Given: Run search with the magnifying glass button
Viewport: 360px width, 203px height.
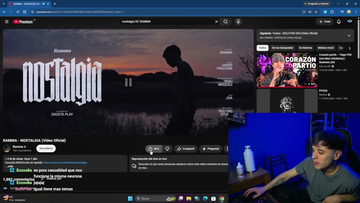Looking at the screenshot, I should coord(226,21).
